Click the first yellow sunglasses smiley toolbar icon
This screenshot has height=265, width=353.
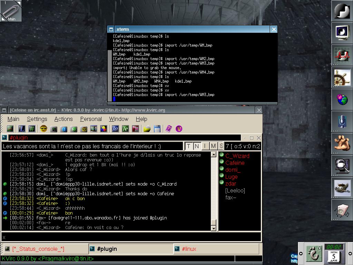(x=43, y=129)
